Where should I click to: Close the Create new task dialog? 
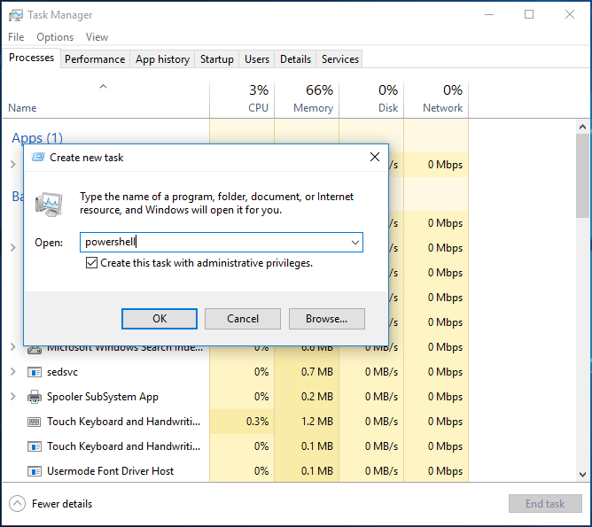(x=375, y=157)
